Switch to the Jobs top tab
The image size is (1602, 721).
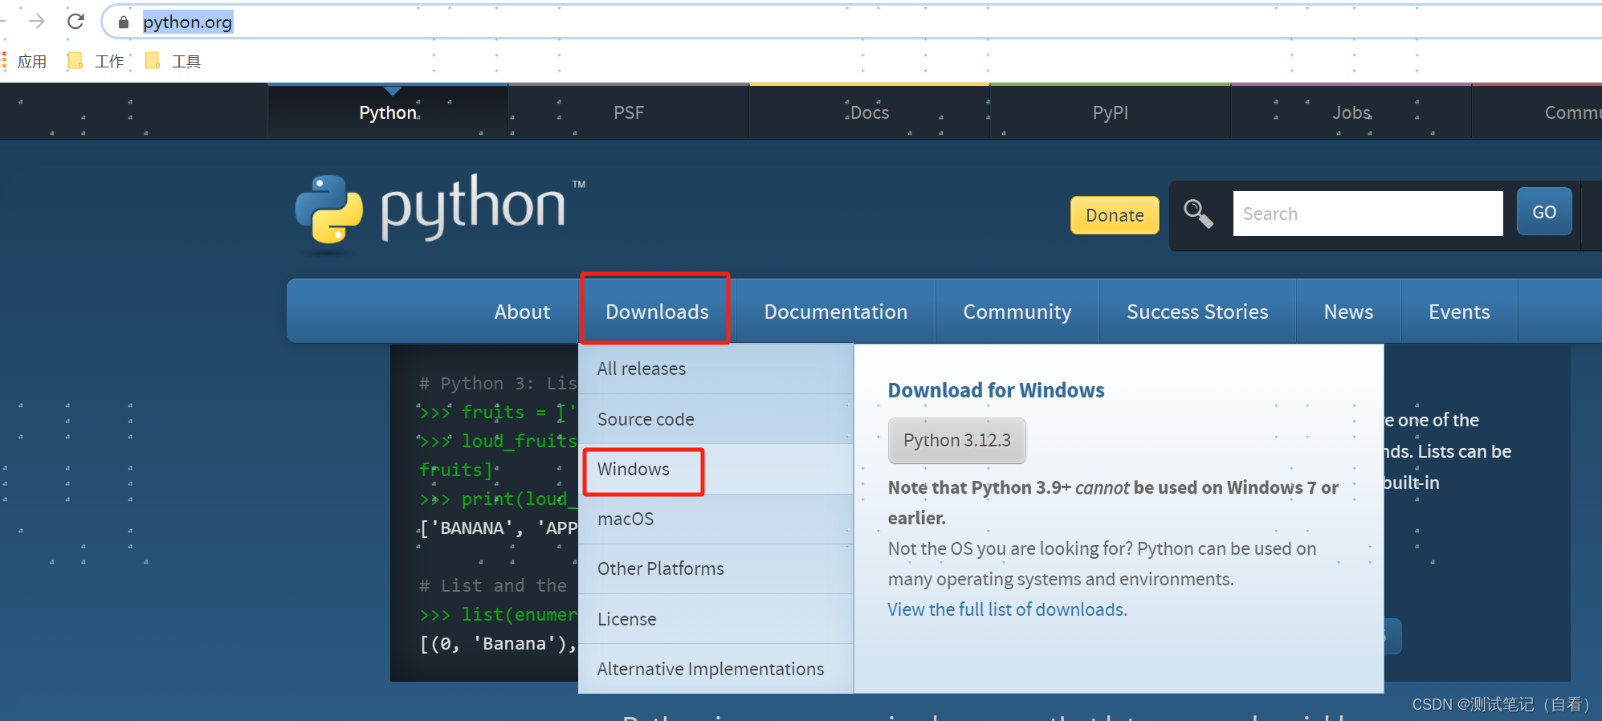click(1351, 112)
